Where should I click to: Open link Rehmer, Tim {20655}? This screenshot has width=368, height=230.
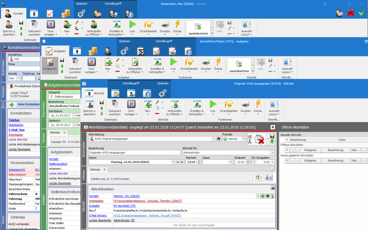126,196
